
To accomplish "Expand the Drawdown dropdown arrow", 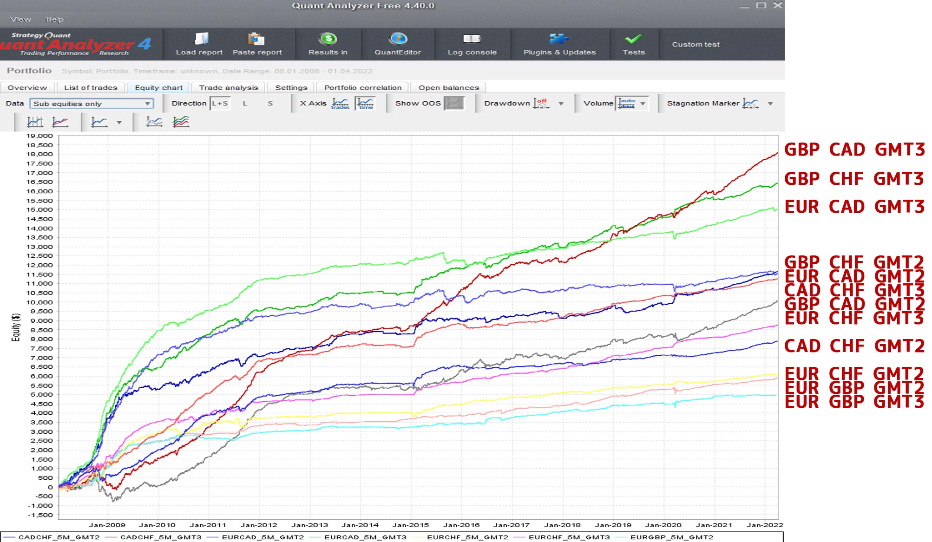I will tap(561, 104).
